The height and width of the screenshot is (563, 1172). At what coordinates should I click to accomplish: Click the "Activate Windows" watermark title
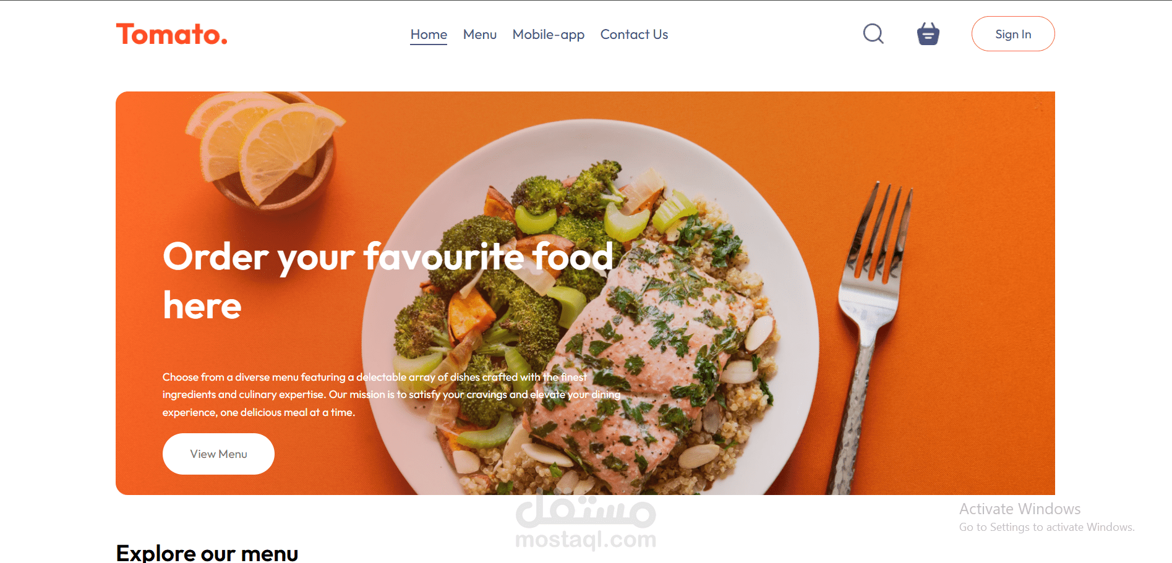pyautogui.click(x=1020, y=509)
